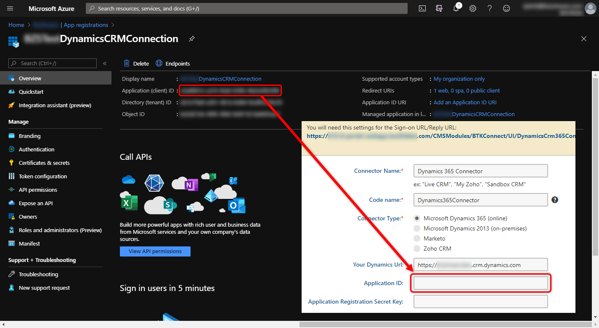Open My organization only link

[x=459, y=79]
